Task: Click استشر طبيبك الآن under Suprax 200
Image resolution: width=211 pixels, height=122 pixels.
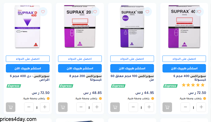Action: tap(80, 68)
